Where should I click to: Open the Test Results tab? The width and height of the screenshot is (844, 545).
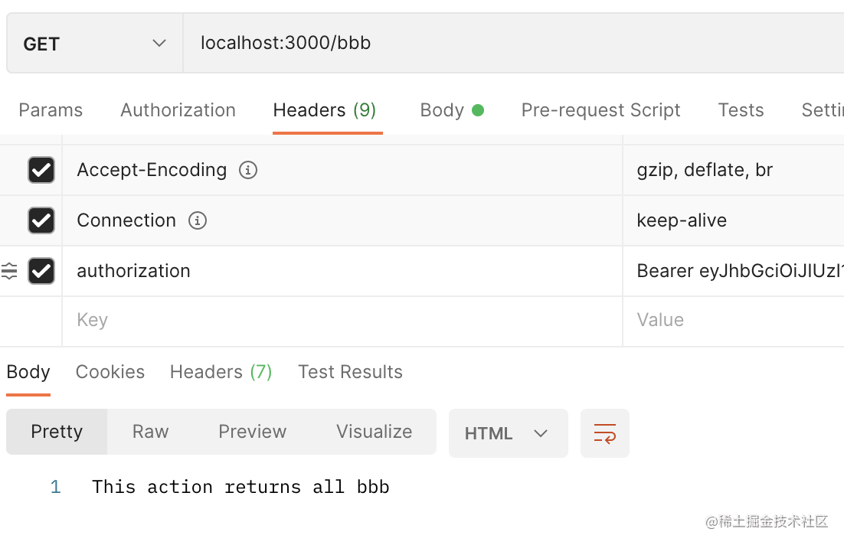(350, 372)
